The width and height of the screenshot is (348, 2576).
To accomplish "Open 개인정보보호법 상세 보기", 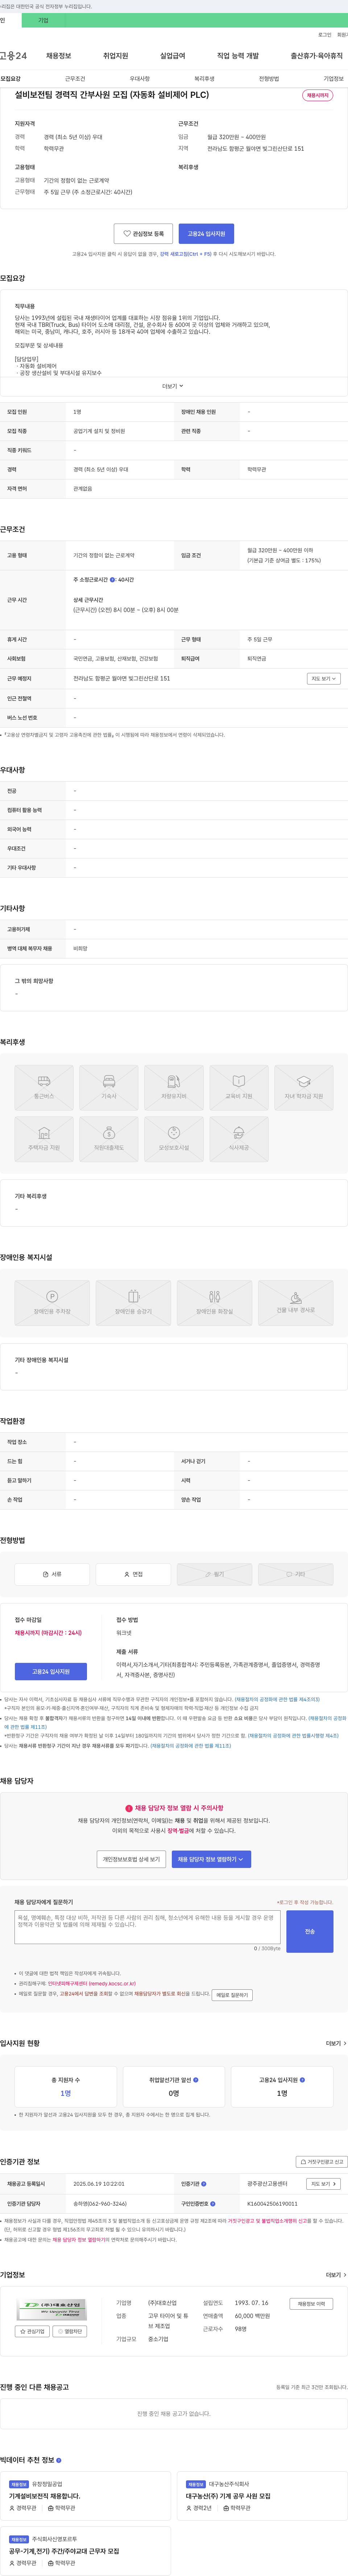I will tap(131, 1859).
